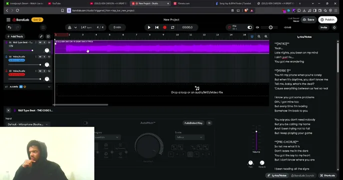
Task: Solo track 02 Voice/Audio
Action: pos(45,56)
